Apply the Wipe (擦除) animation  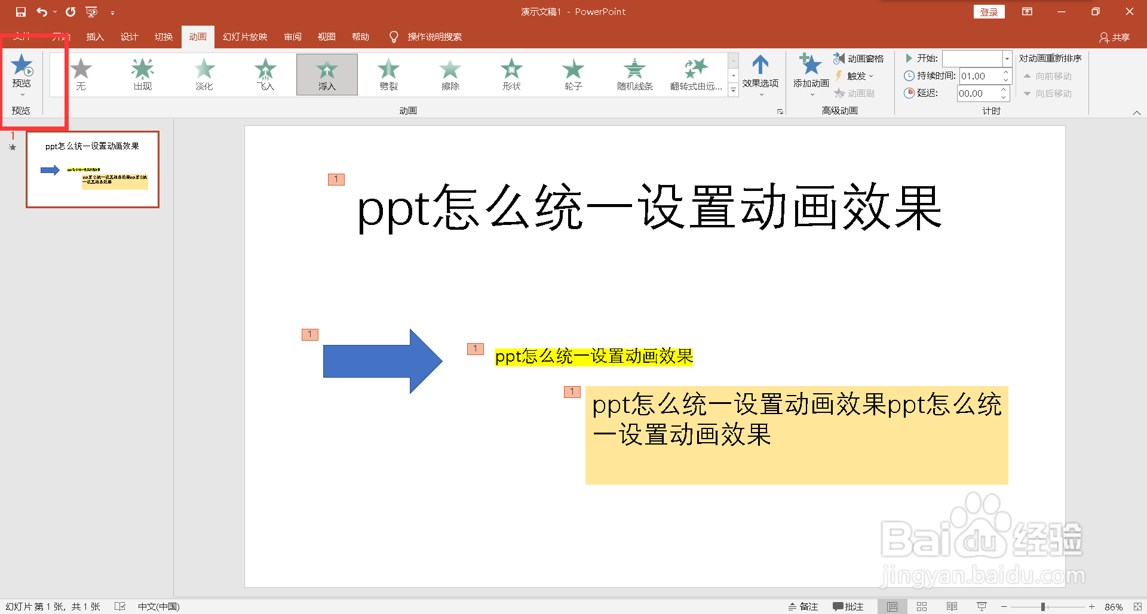pos(450,75)
